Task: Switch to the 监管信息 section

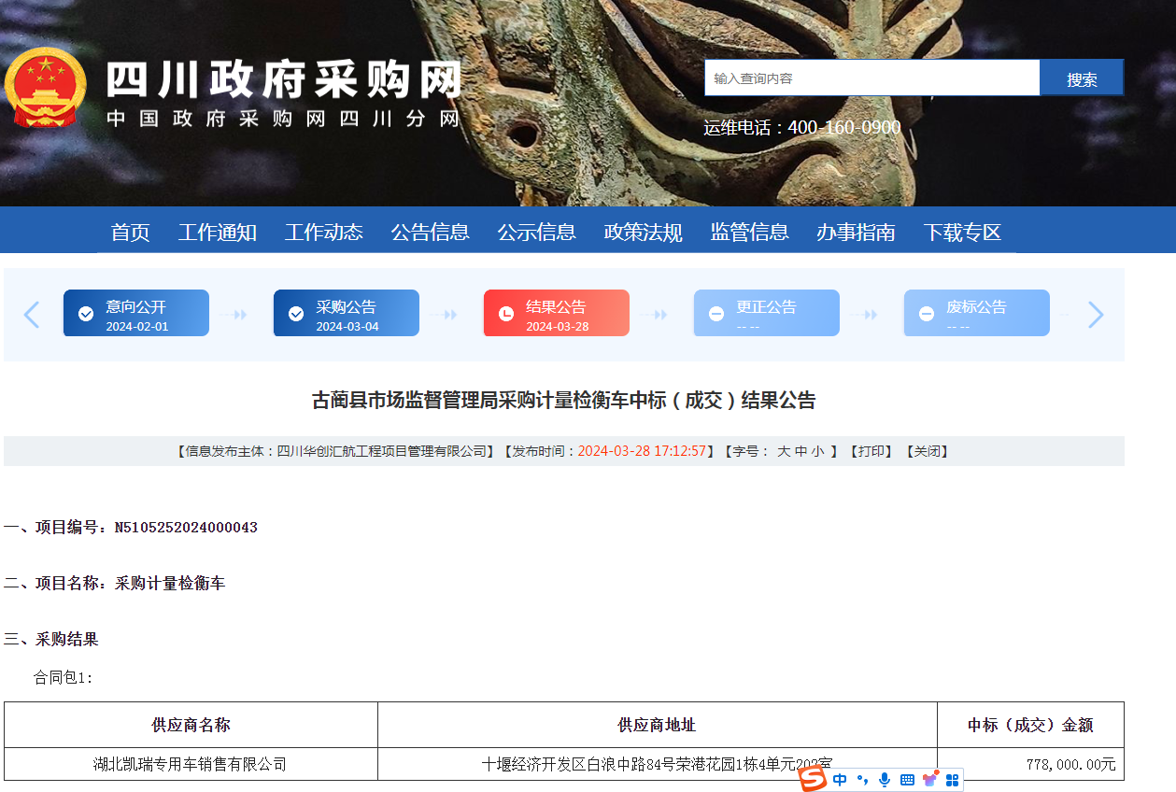Action: click(x=749, y=233)
